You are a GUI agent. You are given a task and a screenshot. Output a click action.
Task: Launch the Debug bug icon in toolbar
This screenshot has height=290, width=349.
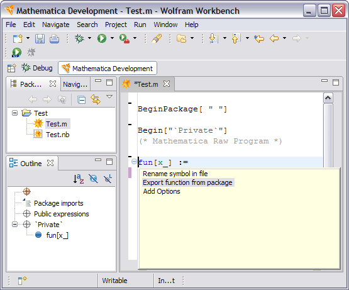point(79,38)
